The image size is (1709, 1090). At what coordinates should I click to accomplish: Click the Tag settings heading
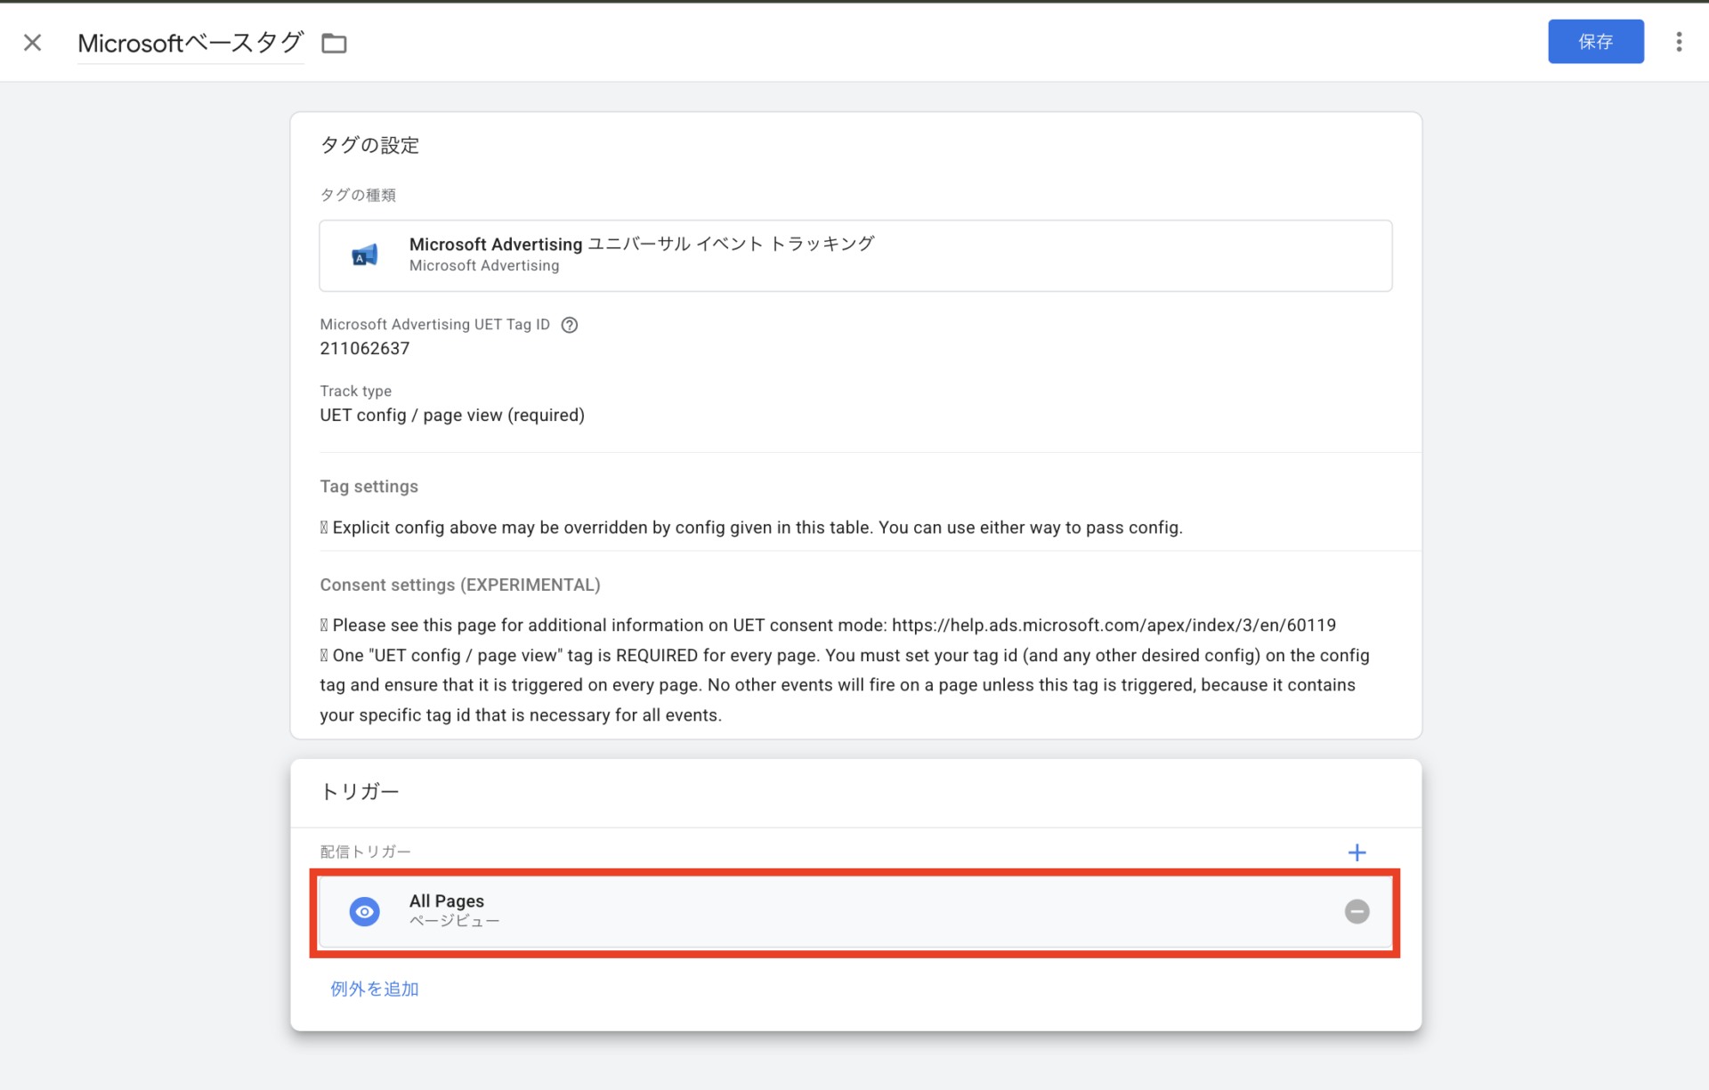[x=369, y=487]
